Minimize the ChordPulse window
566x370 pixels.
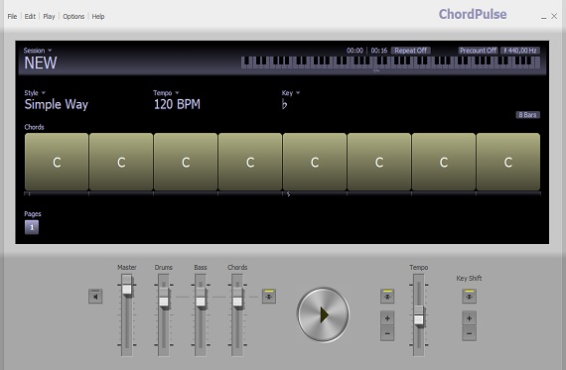[543, 17]
